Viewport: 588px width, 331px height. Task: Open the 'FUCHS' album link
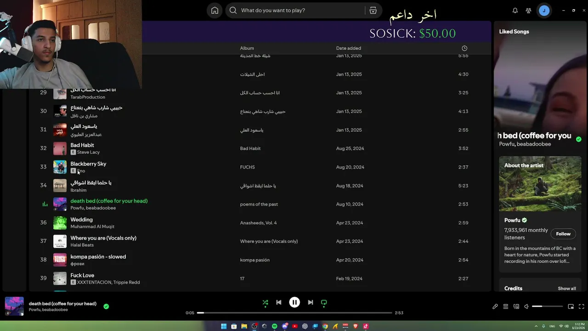[x=247, y=167]
